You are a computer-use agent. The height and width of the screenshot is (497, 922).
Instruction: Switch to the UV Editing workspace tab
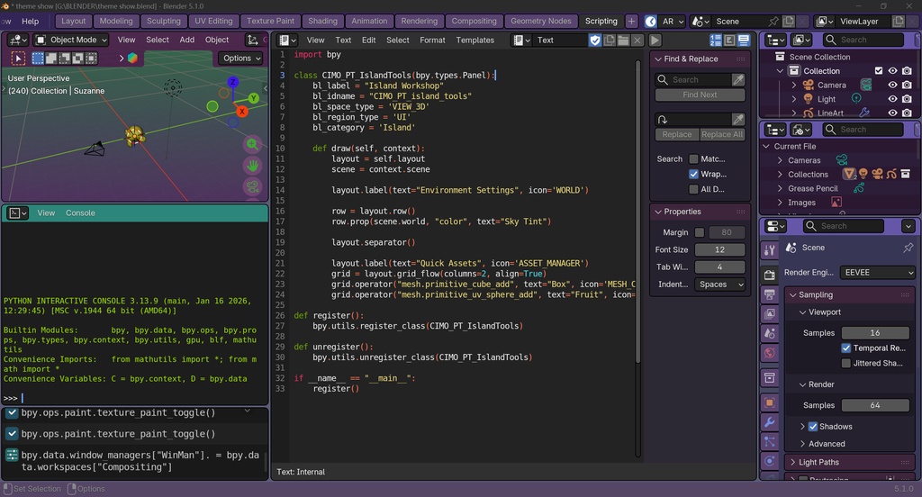click(213, 22)
